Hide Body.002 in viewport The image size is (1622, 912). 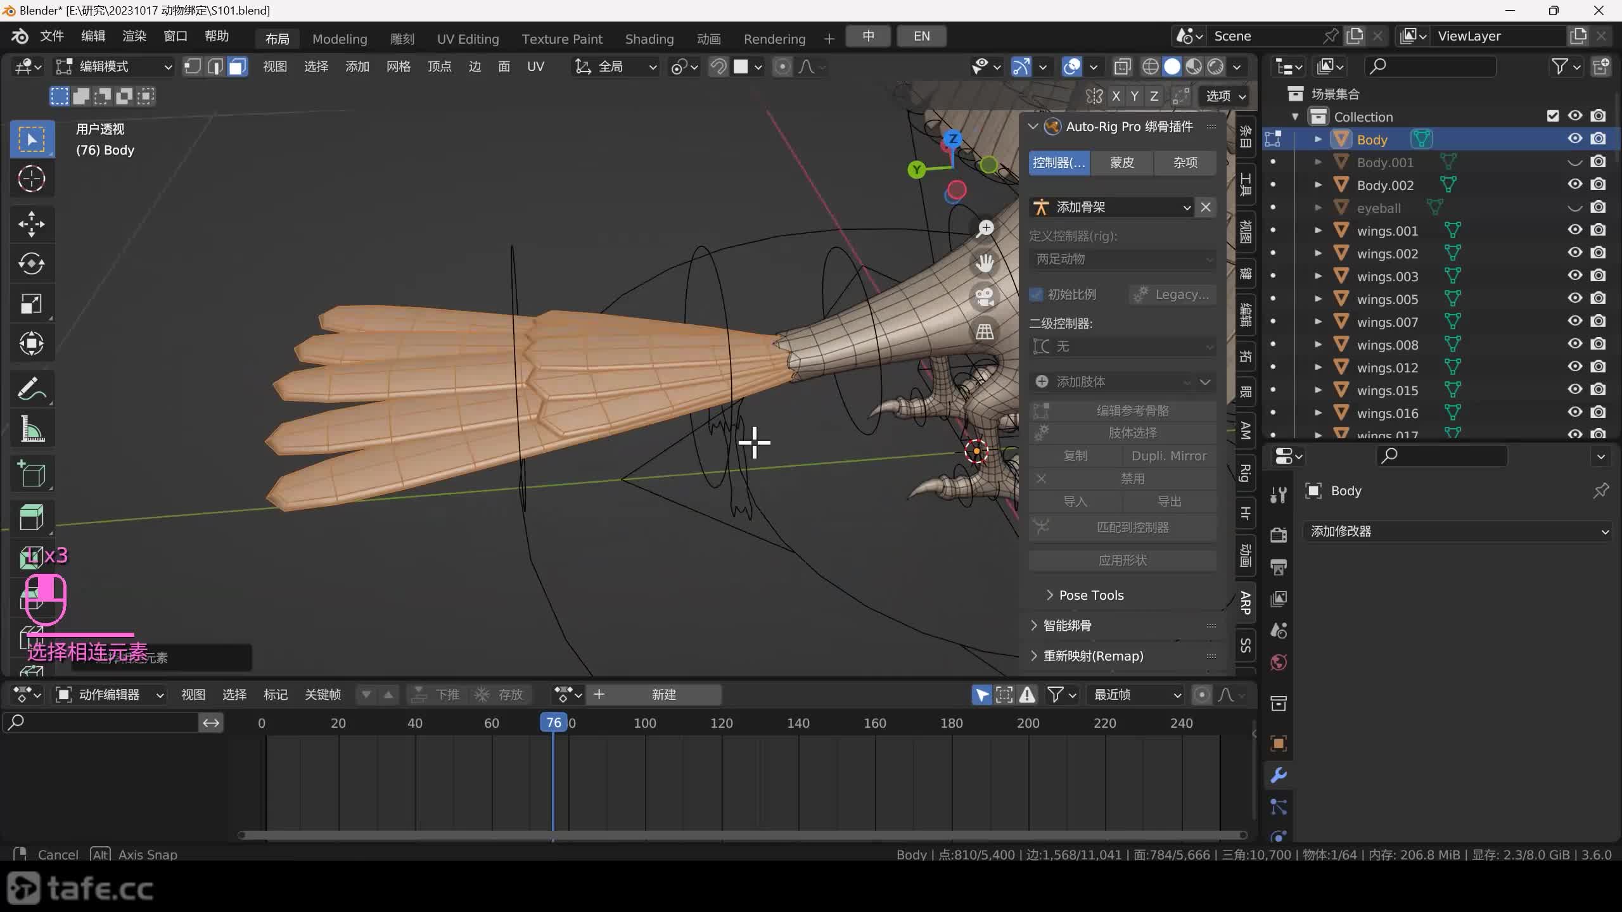coord(1575,184)
